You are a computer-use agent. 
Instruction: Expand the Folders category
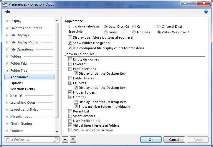pos(7,56)
